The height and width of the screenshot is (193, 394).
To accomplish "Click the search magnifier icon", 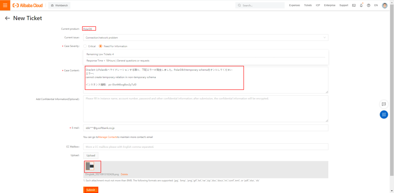I will (x=239, y=5).
